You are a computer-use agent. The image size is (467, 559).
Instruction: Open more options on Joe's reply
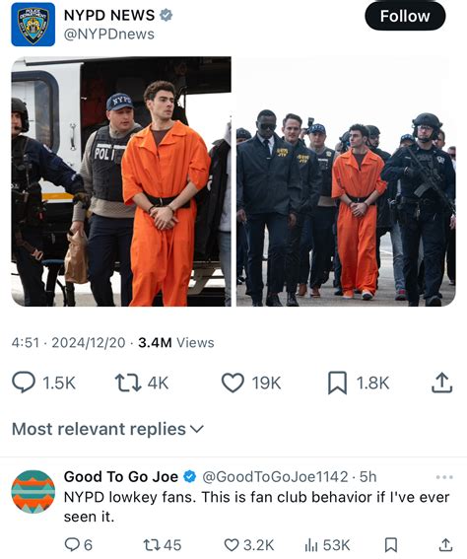coord(444,477)
